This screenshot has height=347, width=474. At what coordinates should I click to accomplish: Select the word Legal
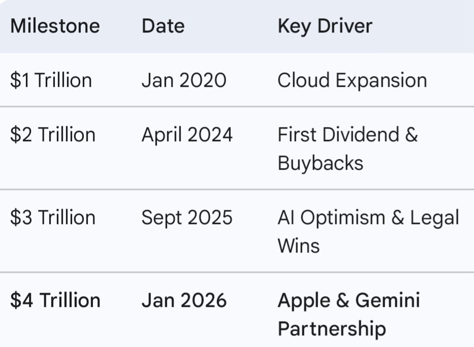point(434,217)
